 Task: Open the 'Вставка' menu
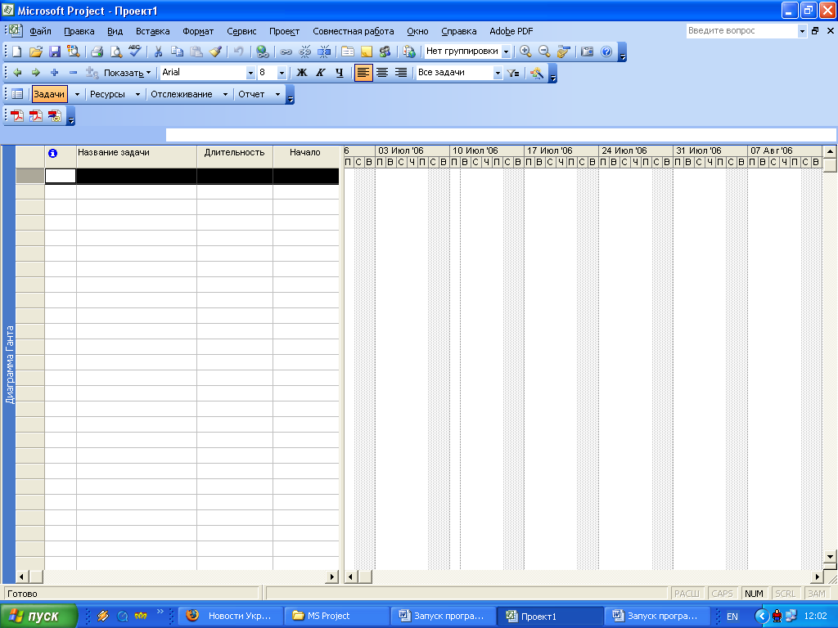click(152, 31)
